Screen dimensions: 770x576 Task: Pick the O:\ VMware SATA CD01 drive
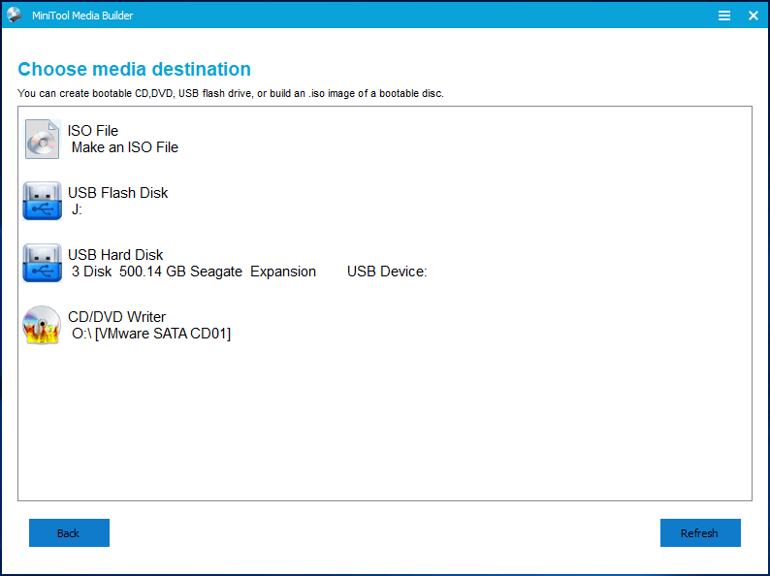tap(151, 334)
